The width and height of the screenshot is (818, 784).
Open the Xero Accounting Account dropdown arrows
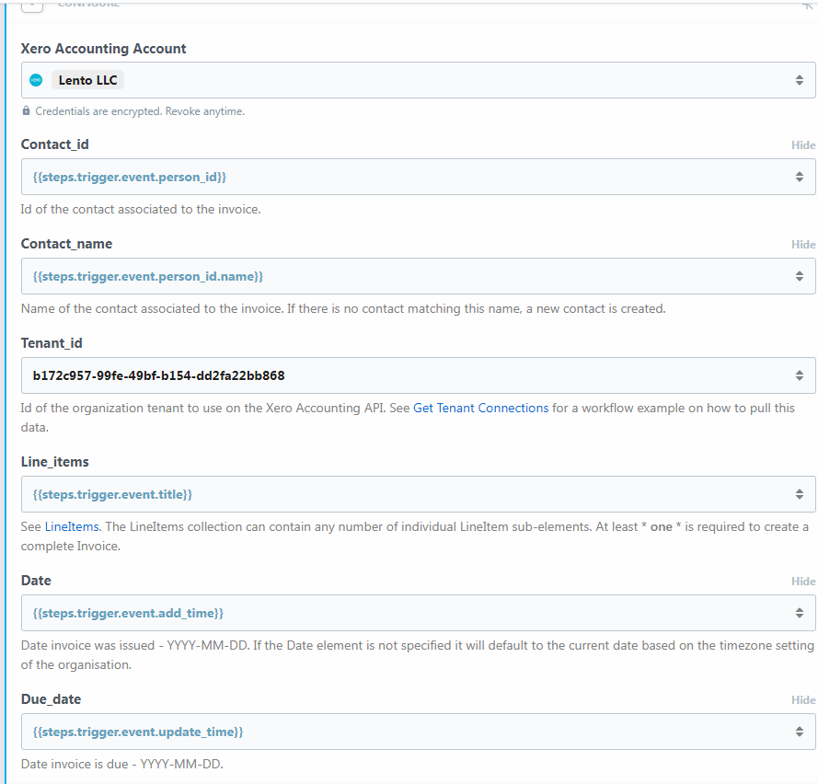[x=800, y=80]
